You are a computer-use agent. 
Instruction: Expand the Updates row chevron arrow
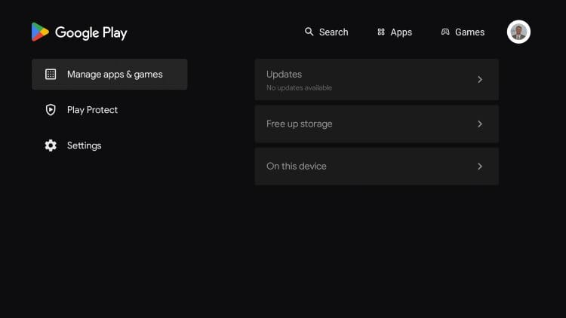[480, 80]
